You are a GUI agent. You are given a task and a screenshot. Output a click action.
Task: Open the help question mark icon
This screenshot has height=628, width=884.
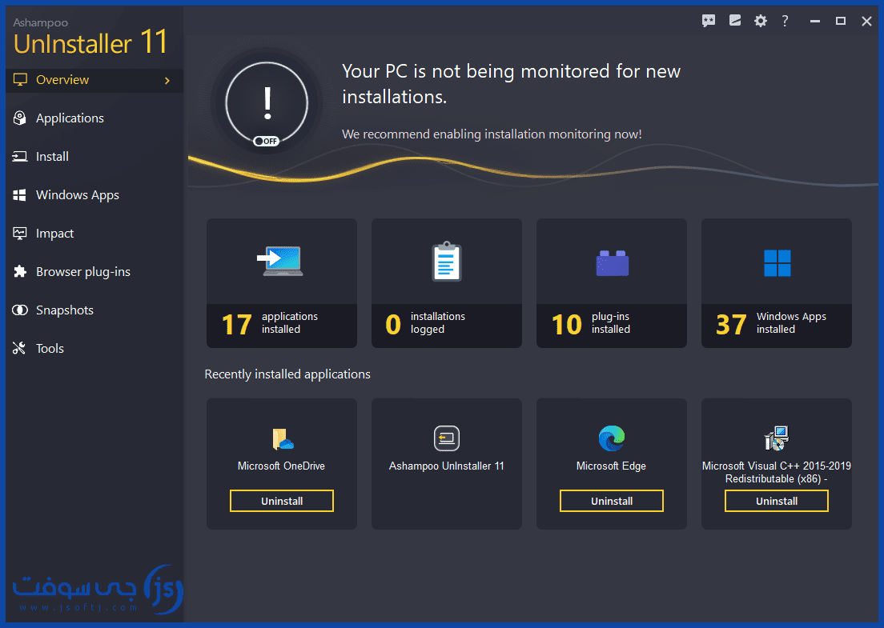pos(785,21)
